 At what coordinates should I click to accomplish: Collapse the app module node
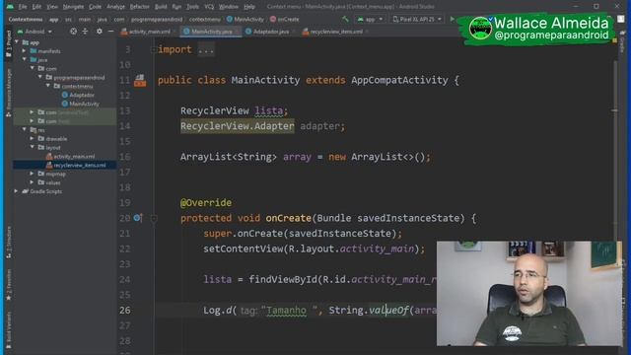[17, 41]
